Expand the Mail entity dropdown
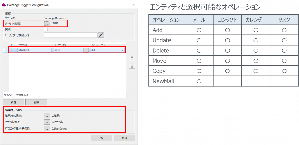The width and height of the screenshot is (299, 145). pos(81,50)
